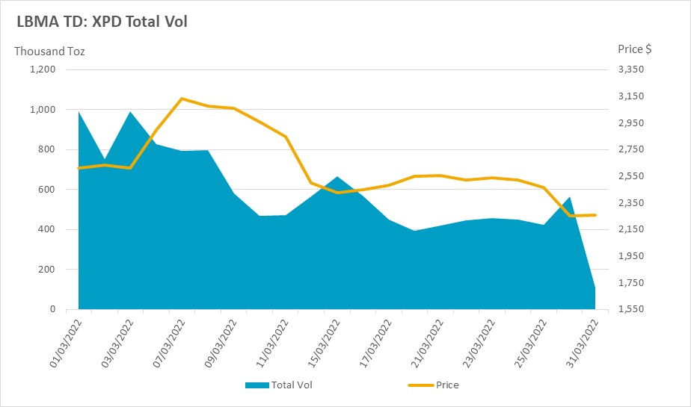The width and height of the screenshot is (691, 407).
Task: Click the 01/03/2022 date axis label
Action: point(66,344)
